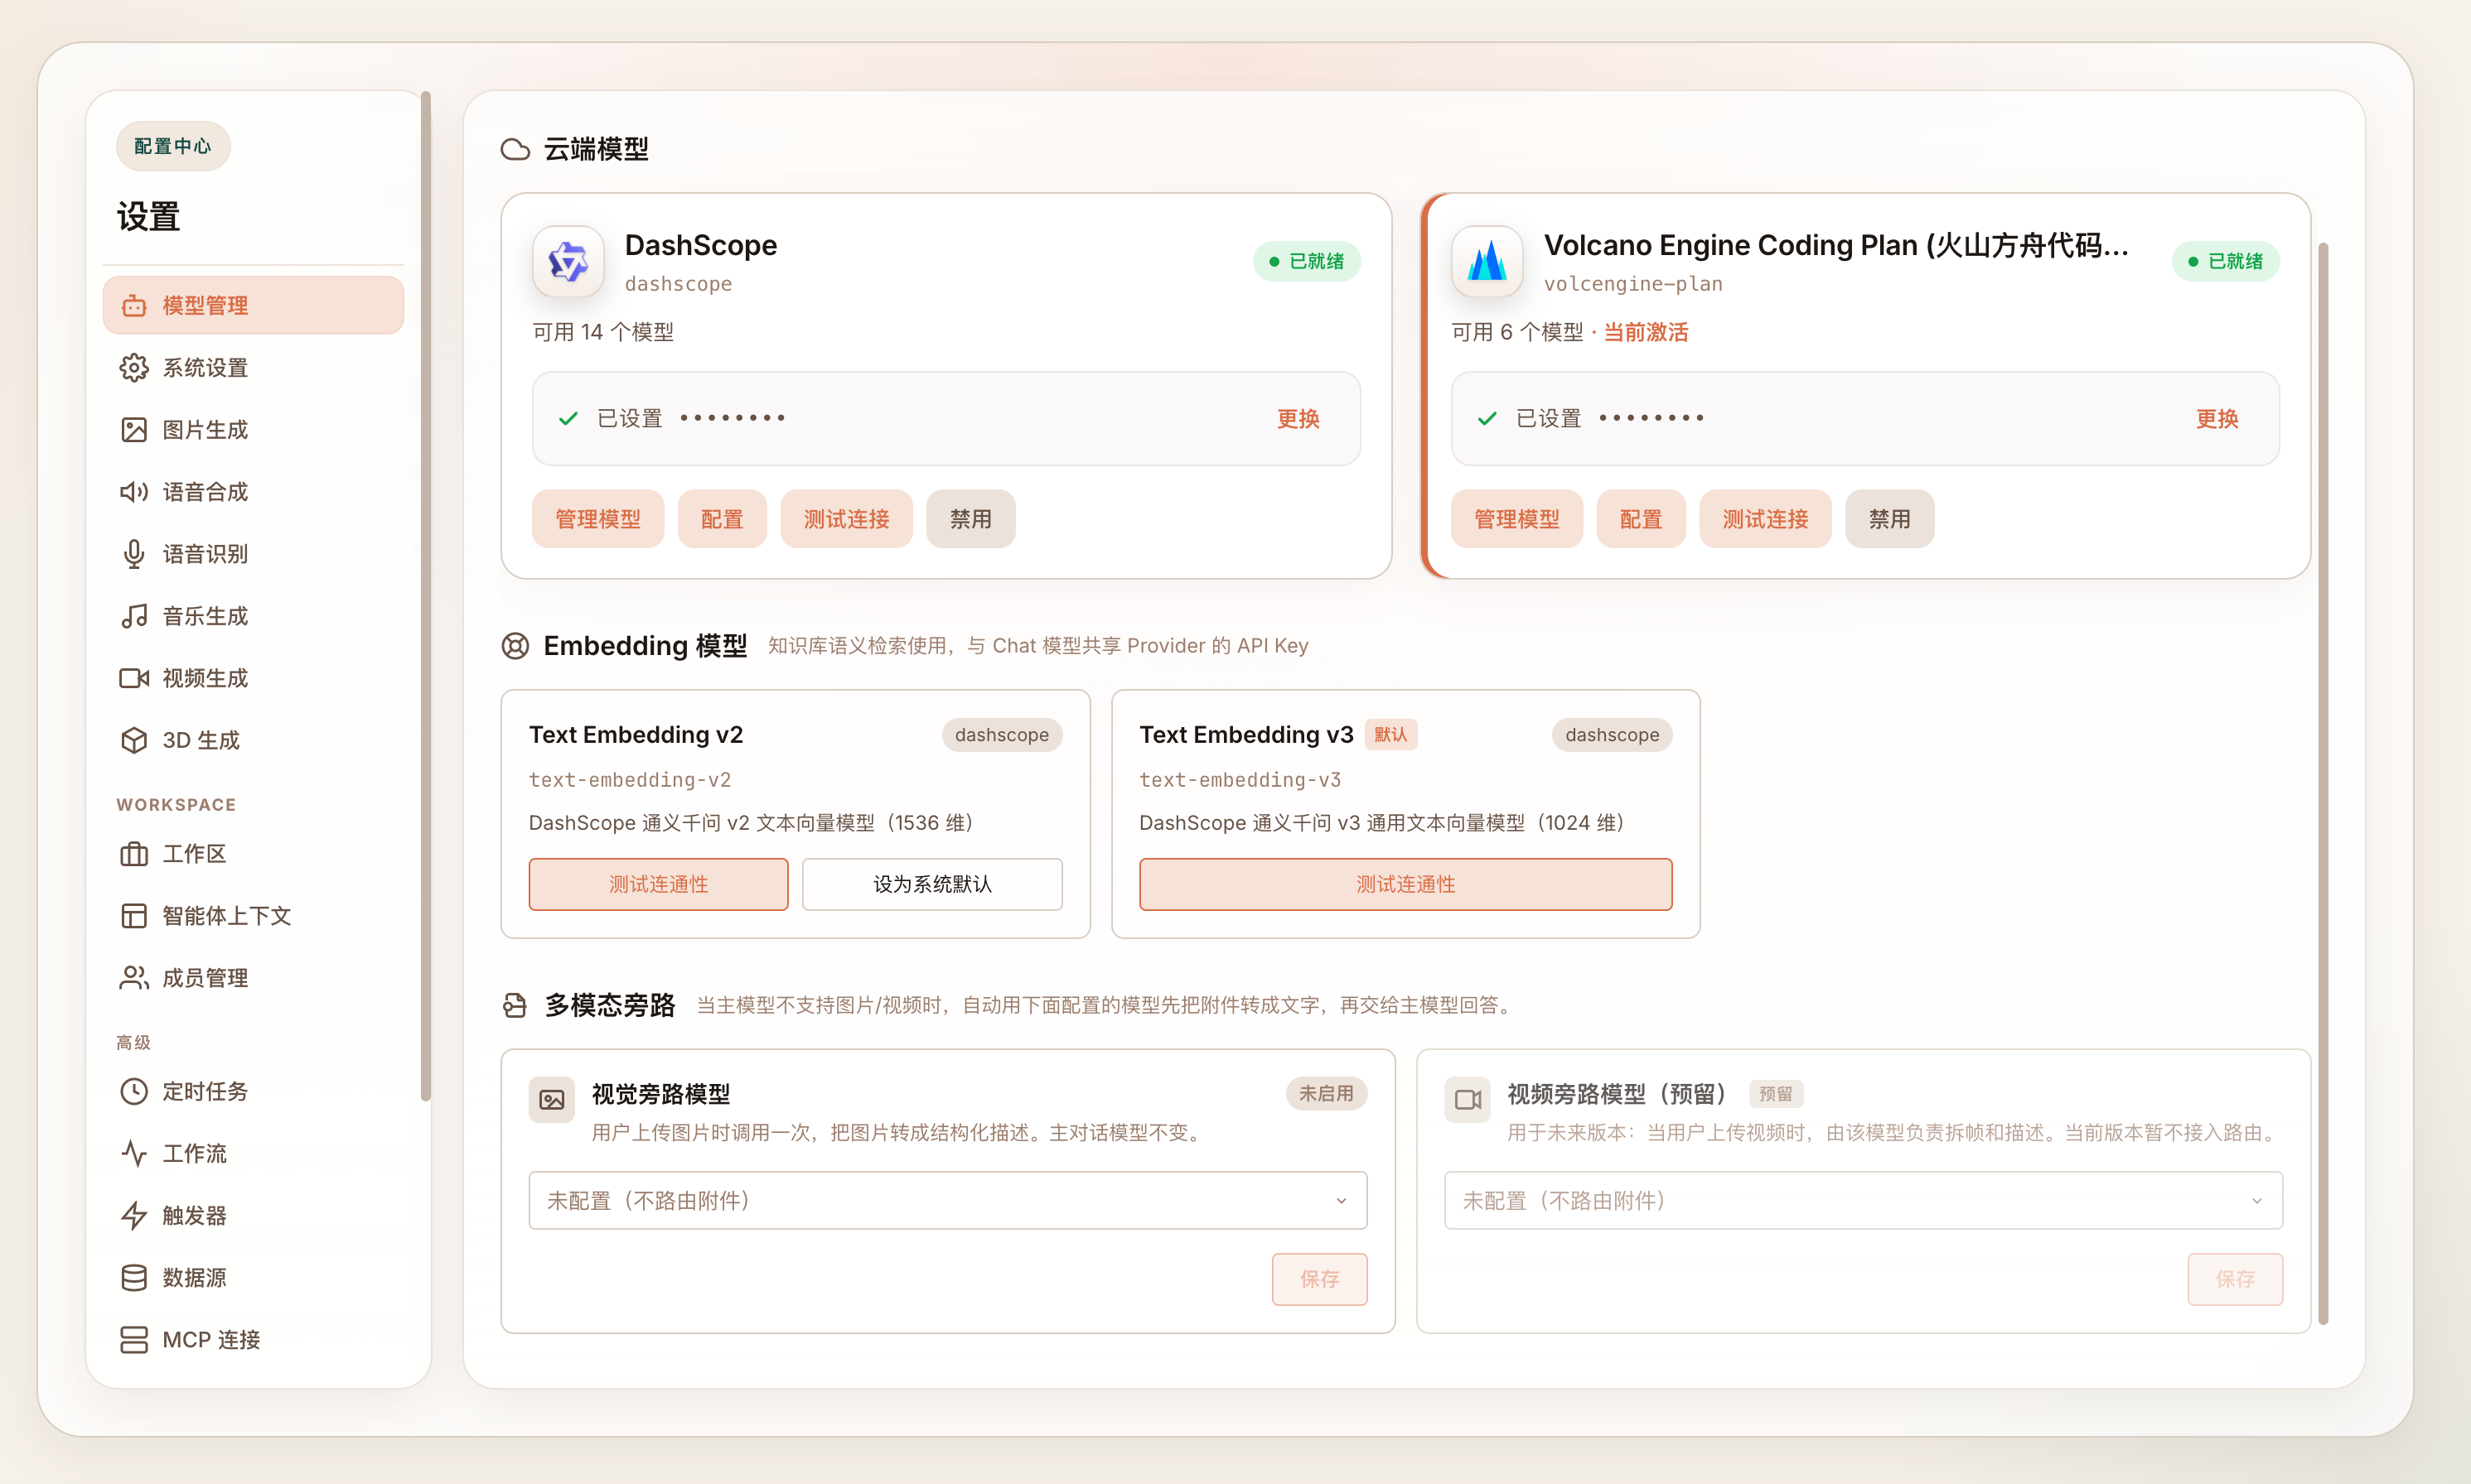Click 更换 for the Volcano Engine key

coord(2217,419)
